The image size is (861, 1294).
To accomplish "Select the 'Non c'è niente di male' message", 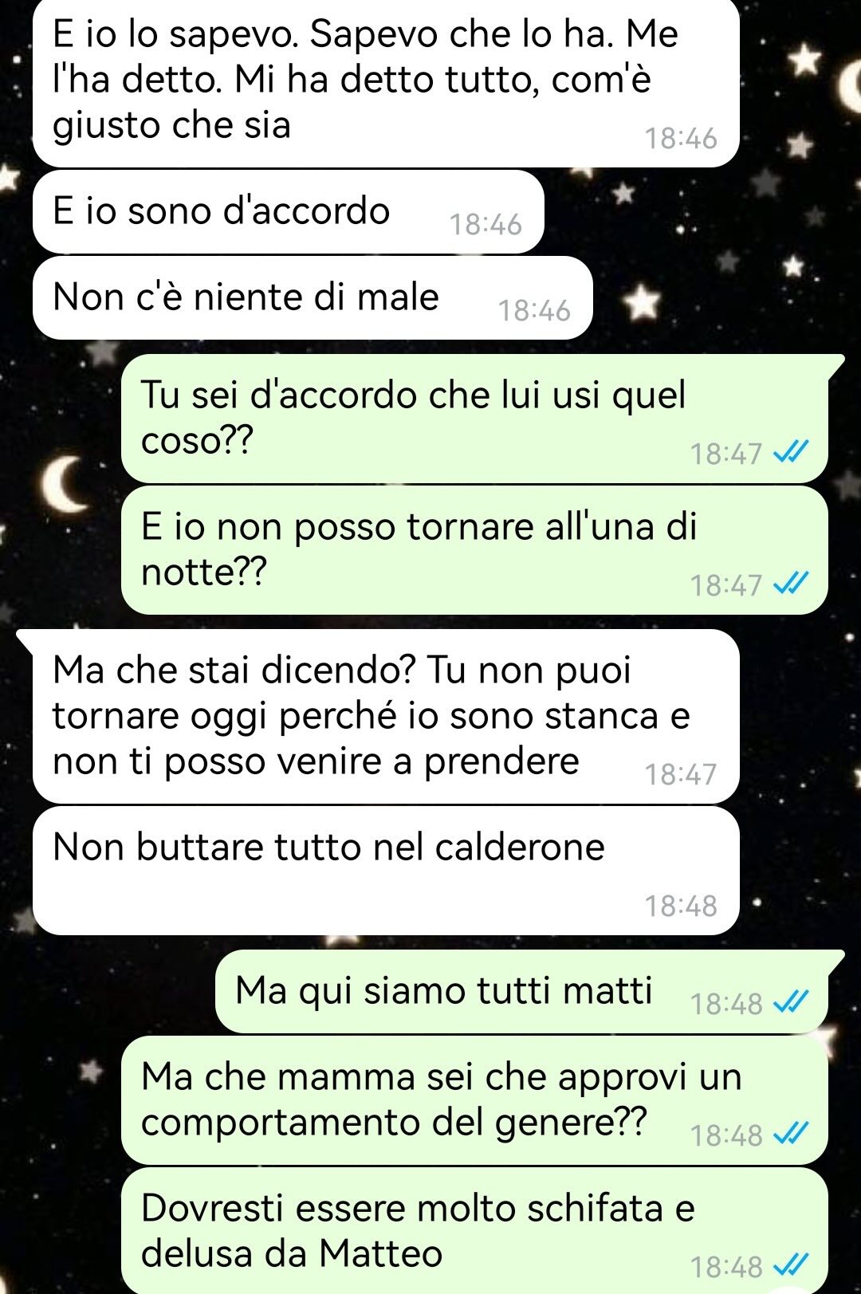I will [x=313, y=297].
